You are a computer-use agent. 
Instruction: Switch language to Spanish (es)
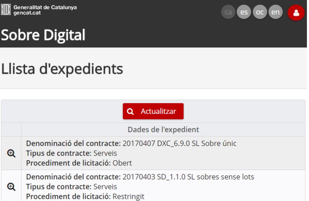244,12
